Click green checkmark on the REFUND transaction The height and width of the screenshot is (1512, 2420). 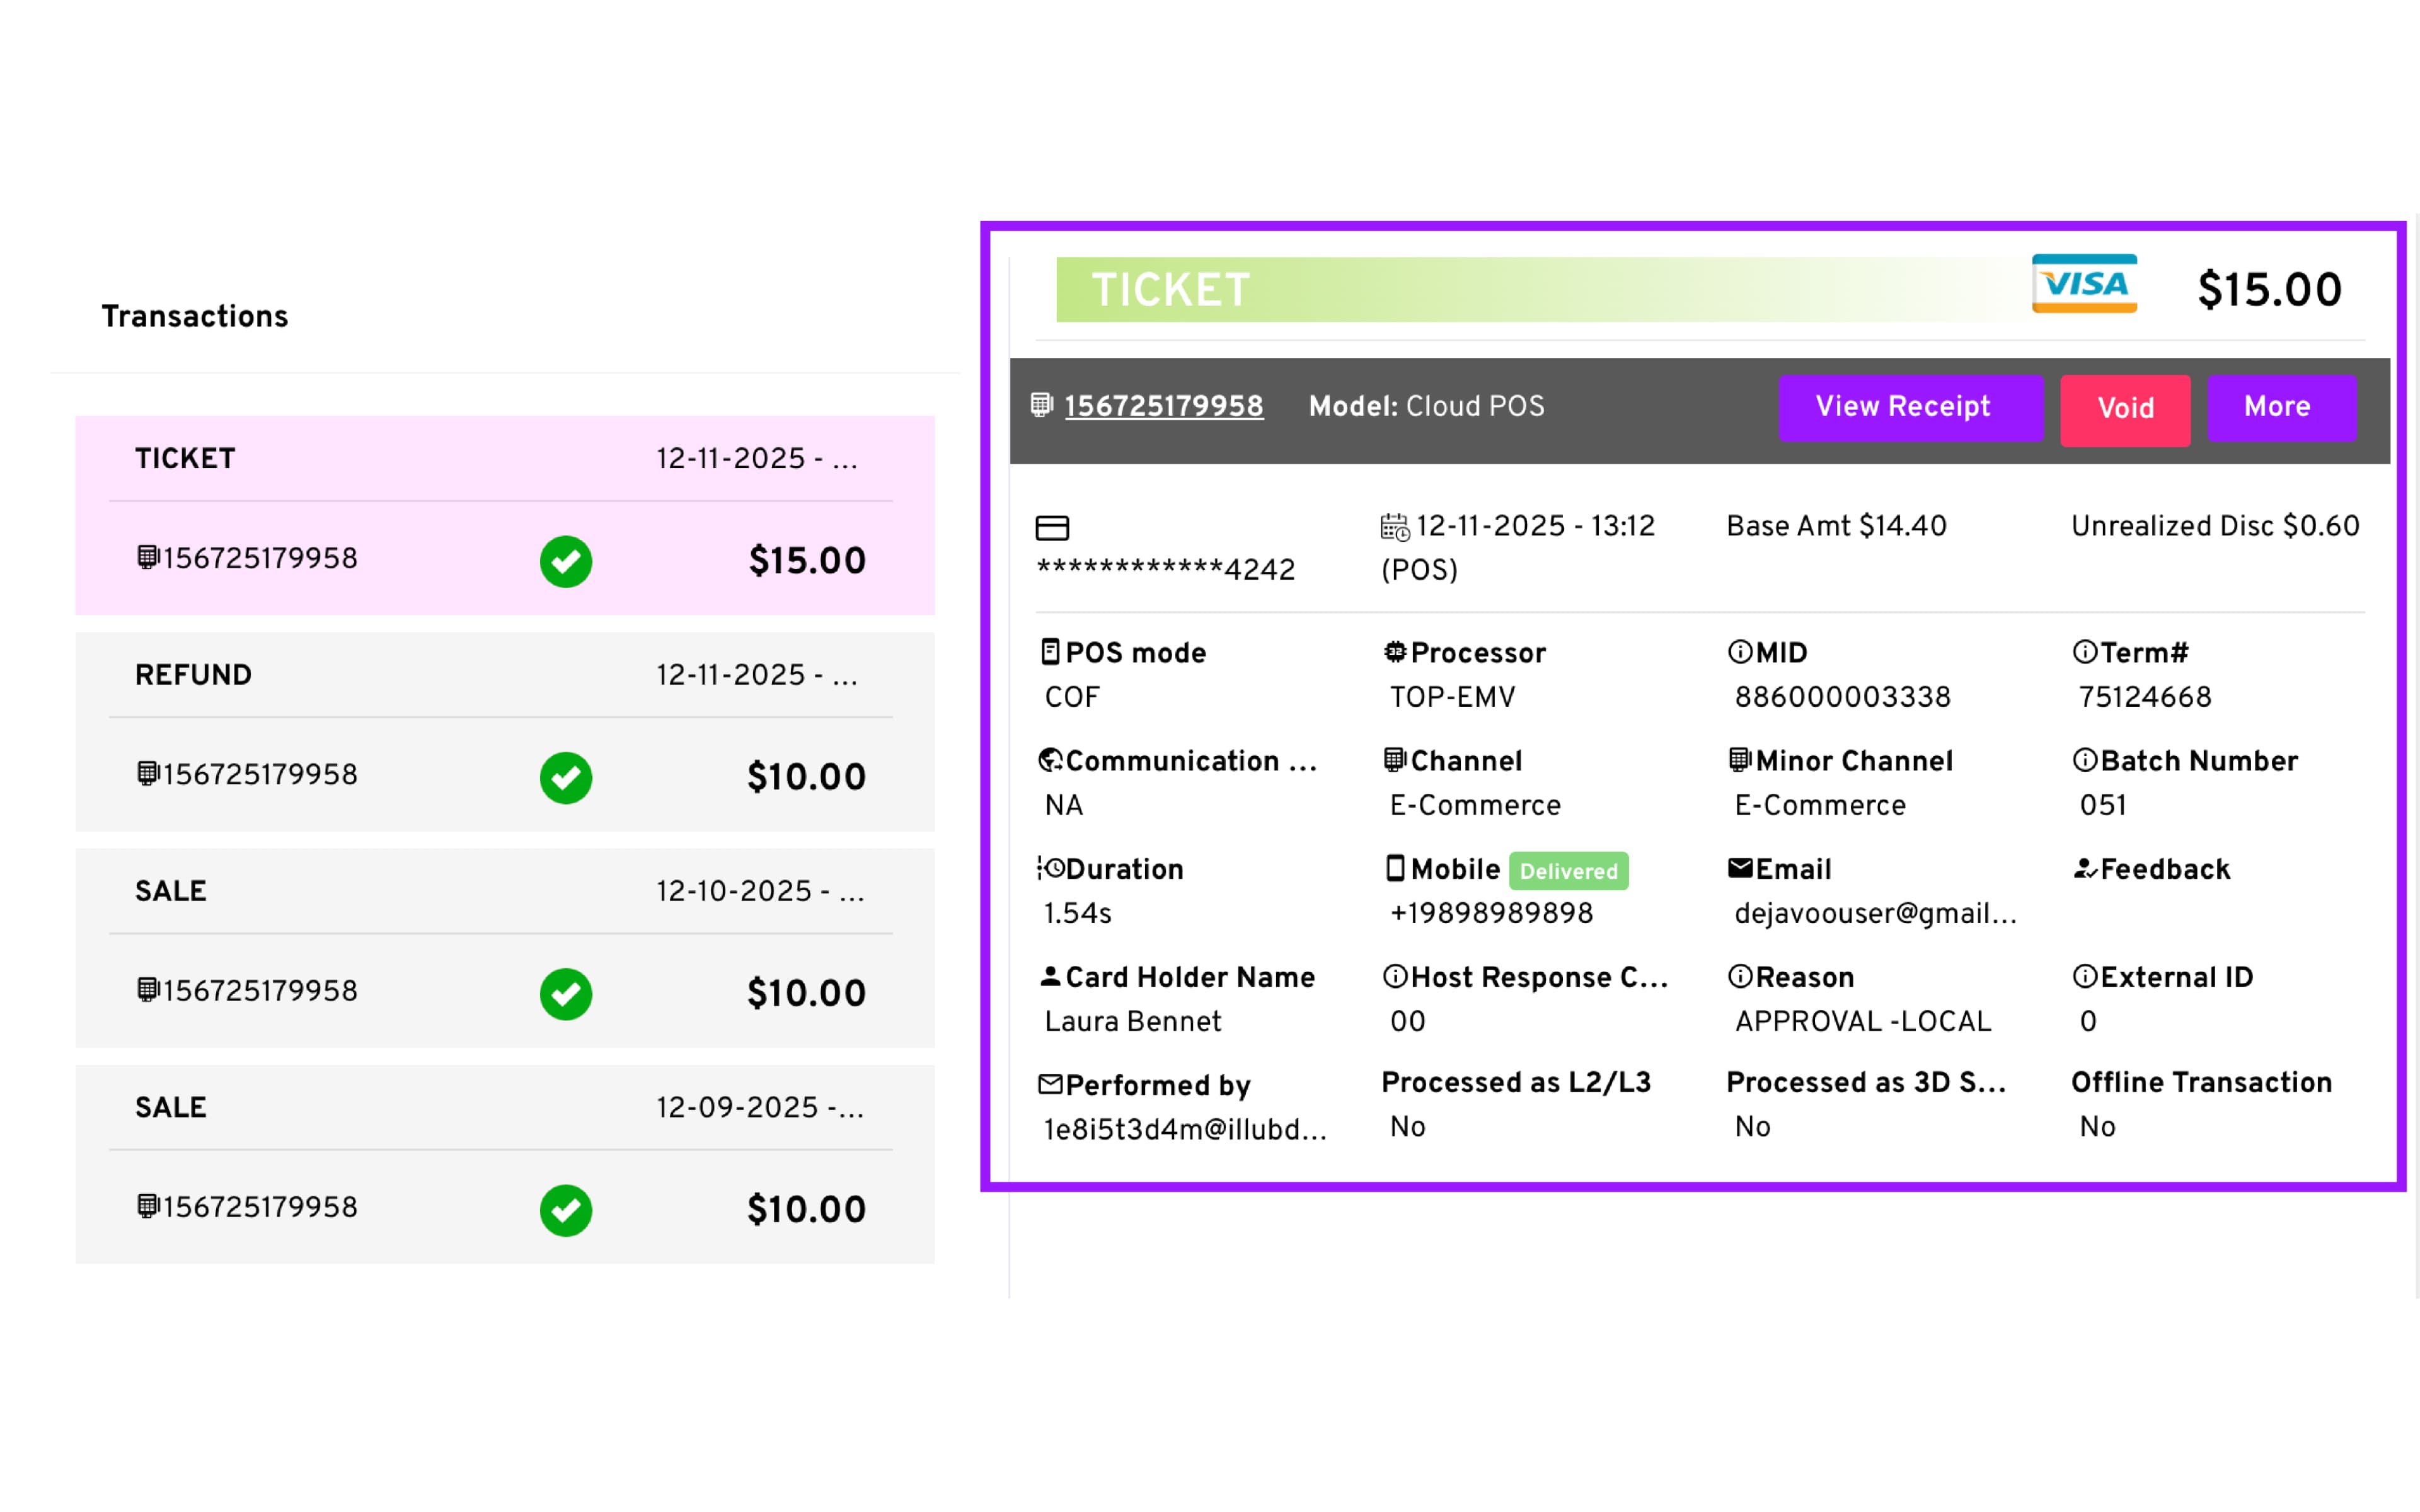coord(566,777)
